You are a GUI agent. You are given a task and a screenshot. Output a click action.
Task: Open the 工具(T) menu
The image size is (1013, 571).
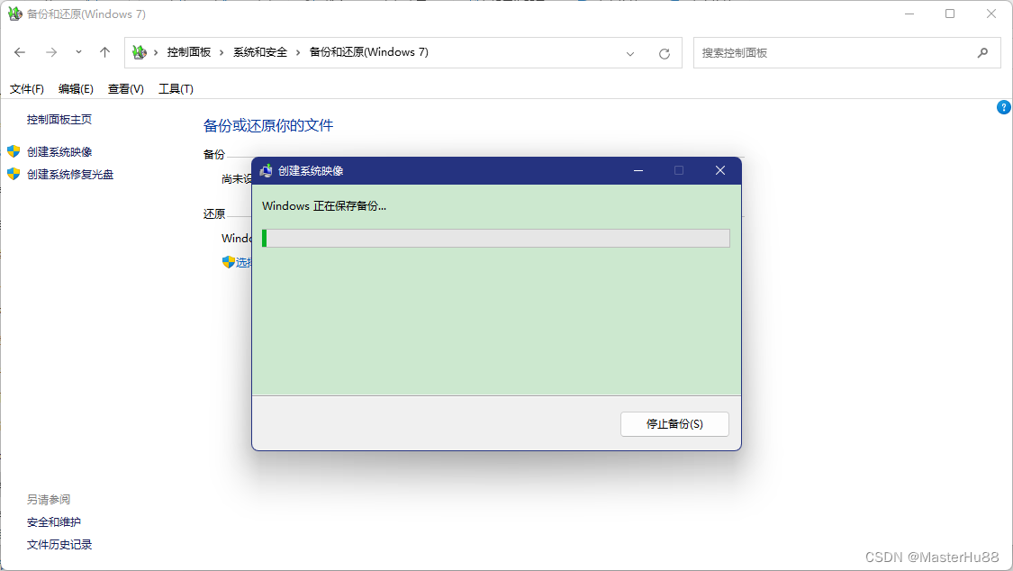(176, 89)
